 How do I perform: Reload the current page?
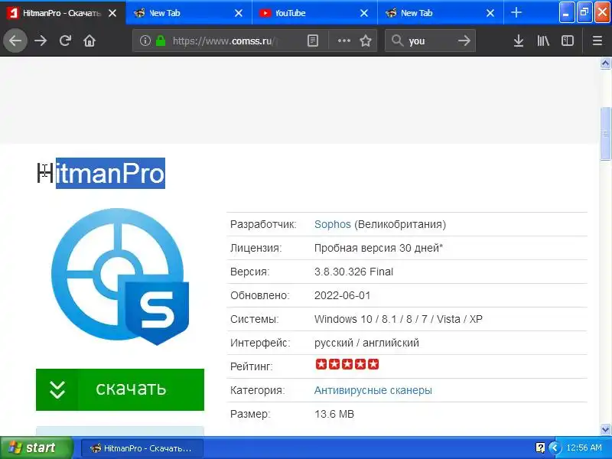click(x=65, y=41)
